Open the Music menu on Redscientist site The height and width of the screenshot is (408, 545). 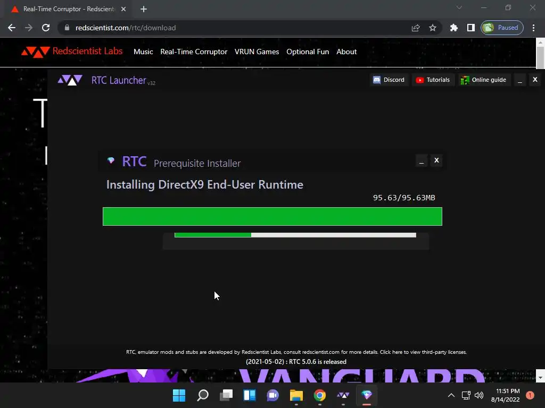143,52
